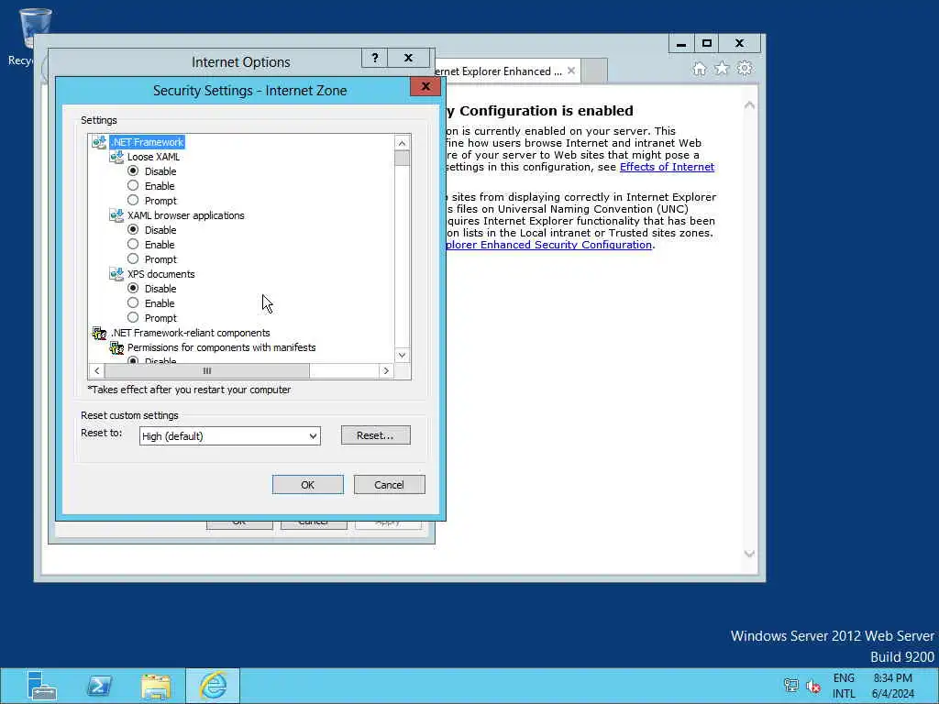Open Server Manager from taskbar
Screen dimensions: 939x704
tap(42, 686)
